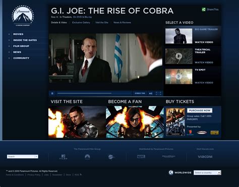The height and width of the screenshot is (187, 239).
Task: Click the Marvel logo in footer
Action: [141, 157]
